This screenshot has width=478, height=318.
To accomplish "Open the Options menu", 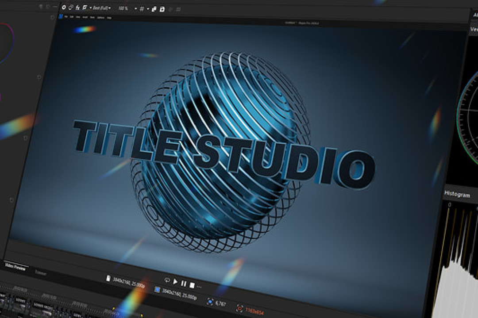I will pyautogui.click(x=100, y=18).
